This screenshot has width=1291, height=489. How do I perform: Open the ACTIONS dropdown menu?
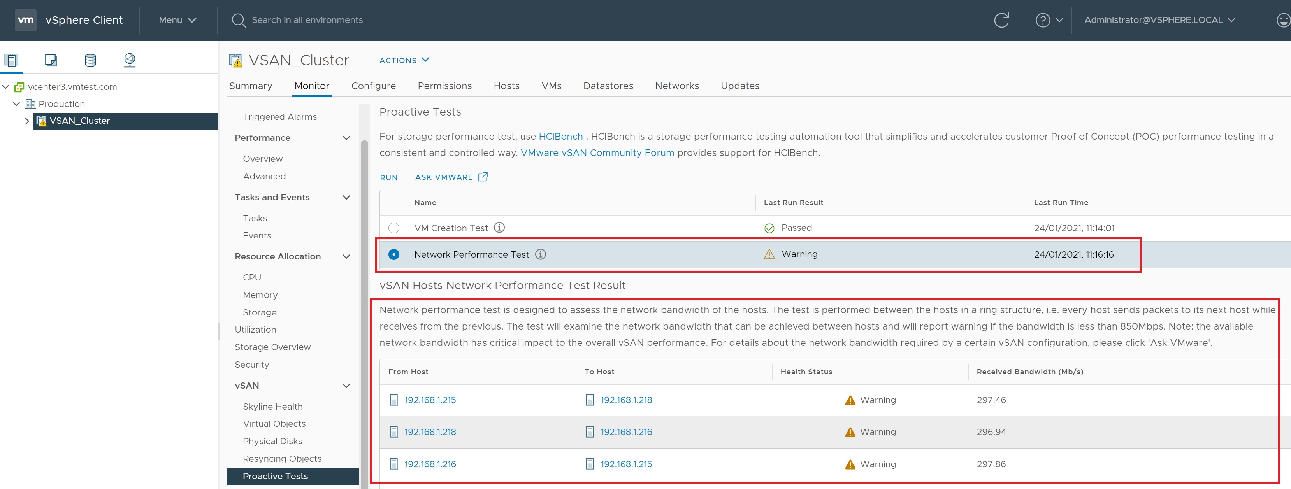[404, 60]
